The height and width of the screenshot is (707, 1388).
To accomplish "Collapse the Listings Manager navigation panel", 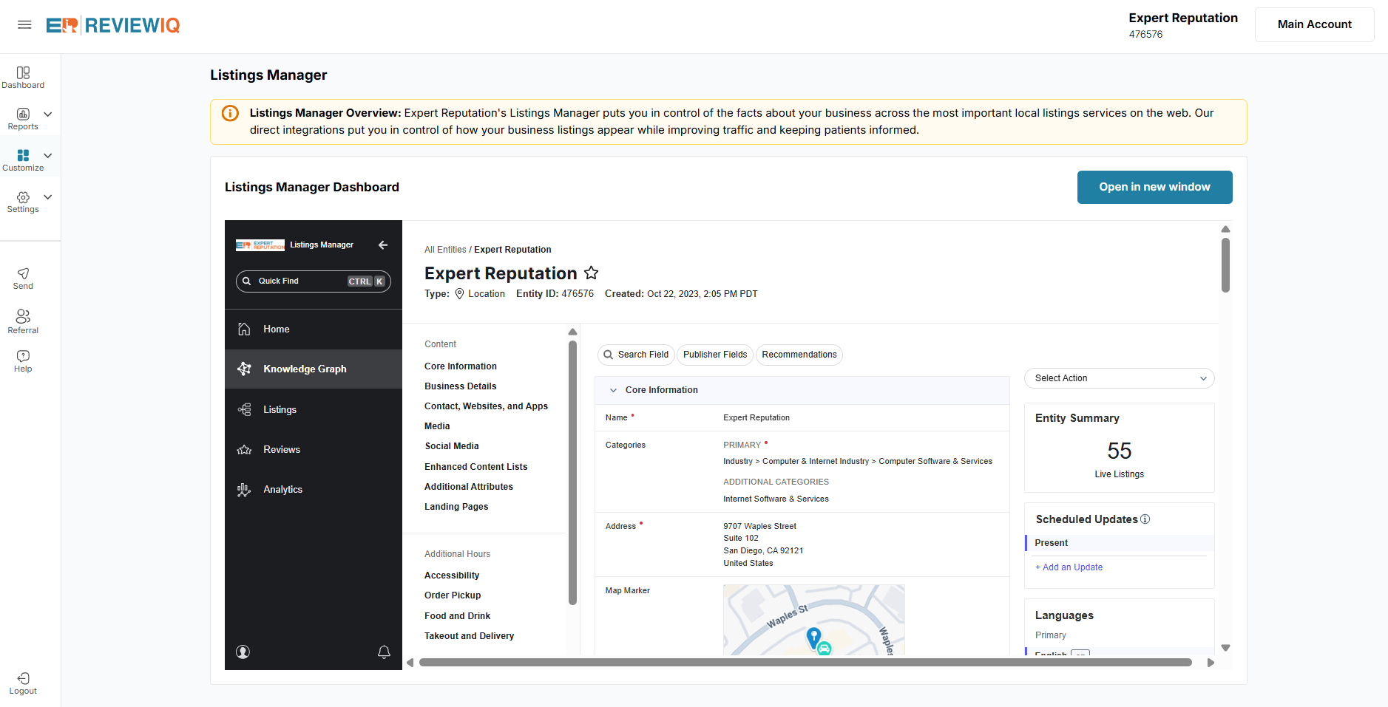I will (x=383, y=245).
